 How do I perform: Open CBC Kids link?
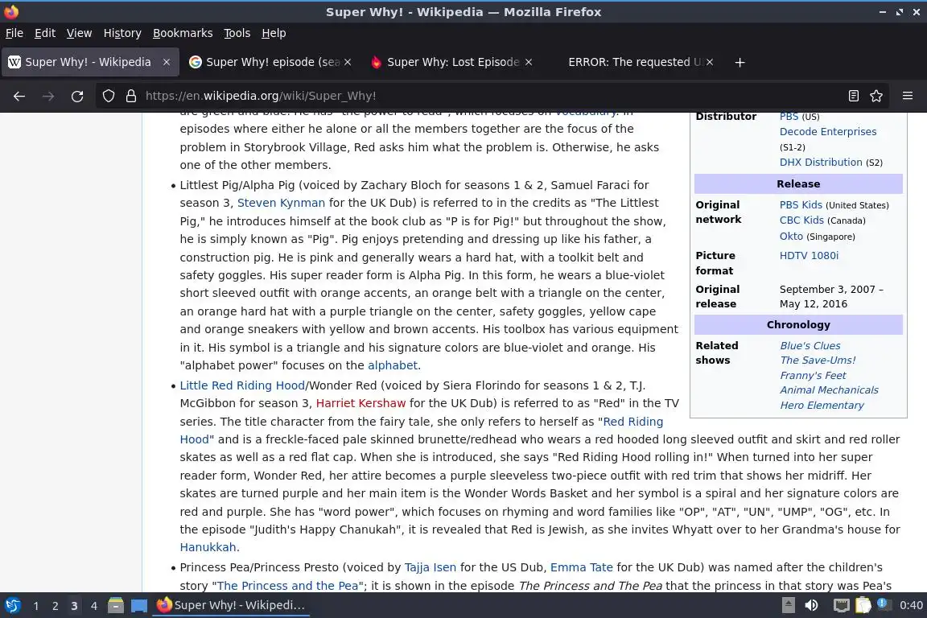coord(801,220)
